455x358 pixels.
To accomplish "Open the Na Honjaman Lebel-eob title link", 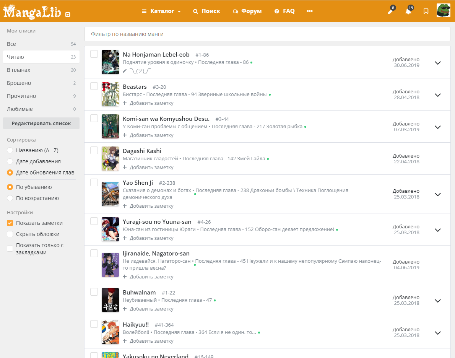I will point(156,55).
